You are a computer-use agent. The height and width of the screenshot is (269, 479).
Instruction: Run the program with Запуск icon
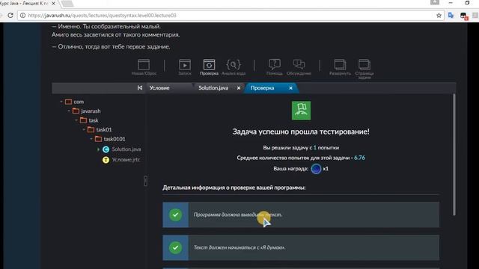click(185, 67)
